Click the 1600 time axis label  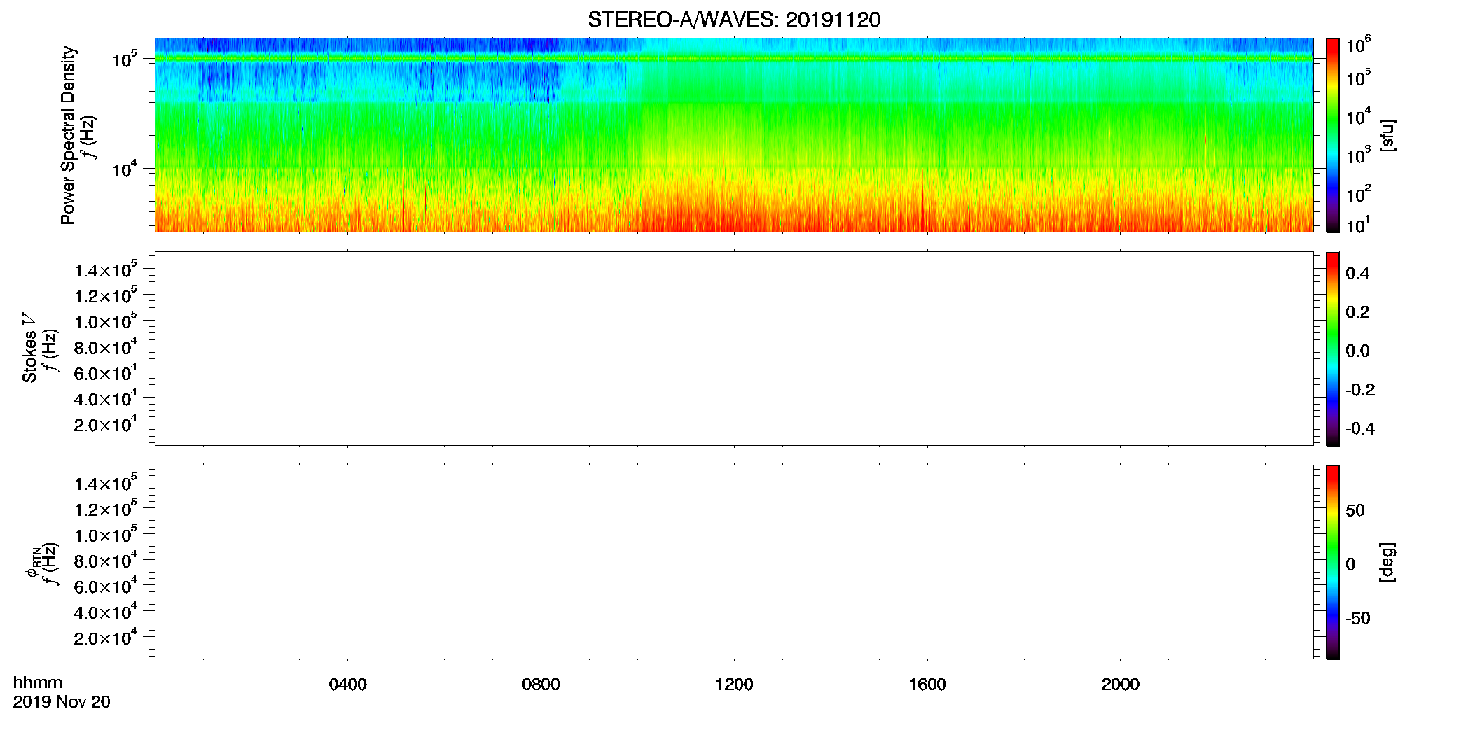click(927, 685)
